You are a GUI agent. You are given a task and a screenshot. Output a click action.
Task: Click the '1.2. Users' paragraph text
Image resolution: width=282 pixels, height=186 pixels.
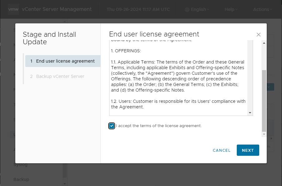178,104
